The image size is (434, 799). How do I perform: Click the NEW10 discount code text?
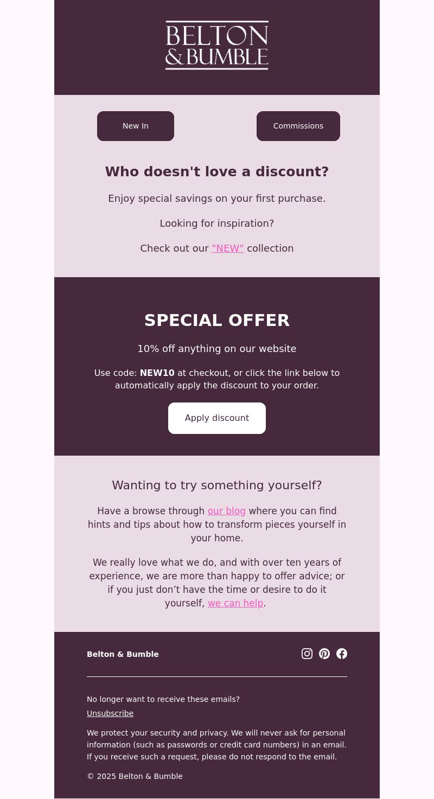coord(157,373)
